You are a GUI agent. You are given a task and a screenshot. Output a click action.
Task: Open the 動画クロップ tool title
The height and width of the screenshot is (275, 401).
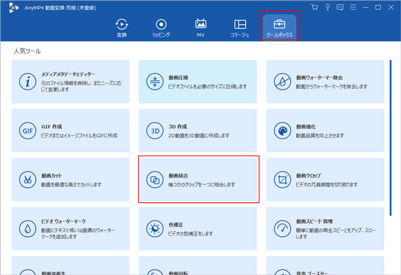pyautogui.click(x=308, y=176)
